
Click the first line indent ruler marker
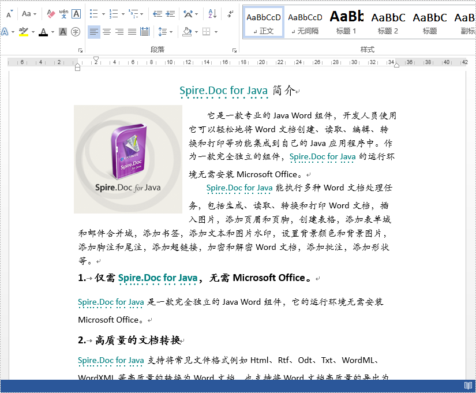(96, 59)
